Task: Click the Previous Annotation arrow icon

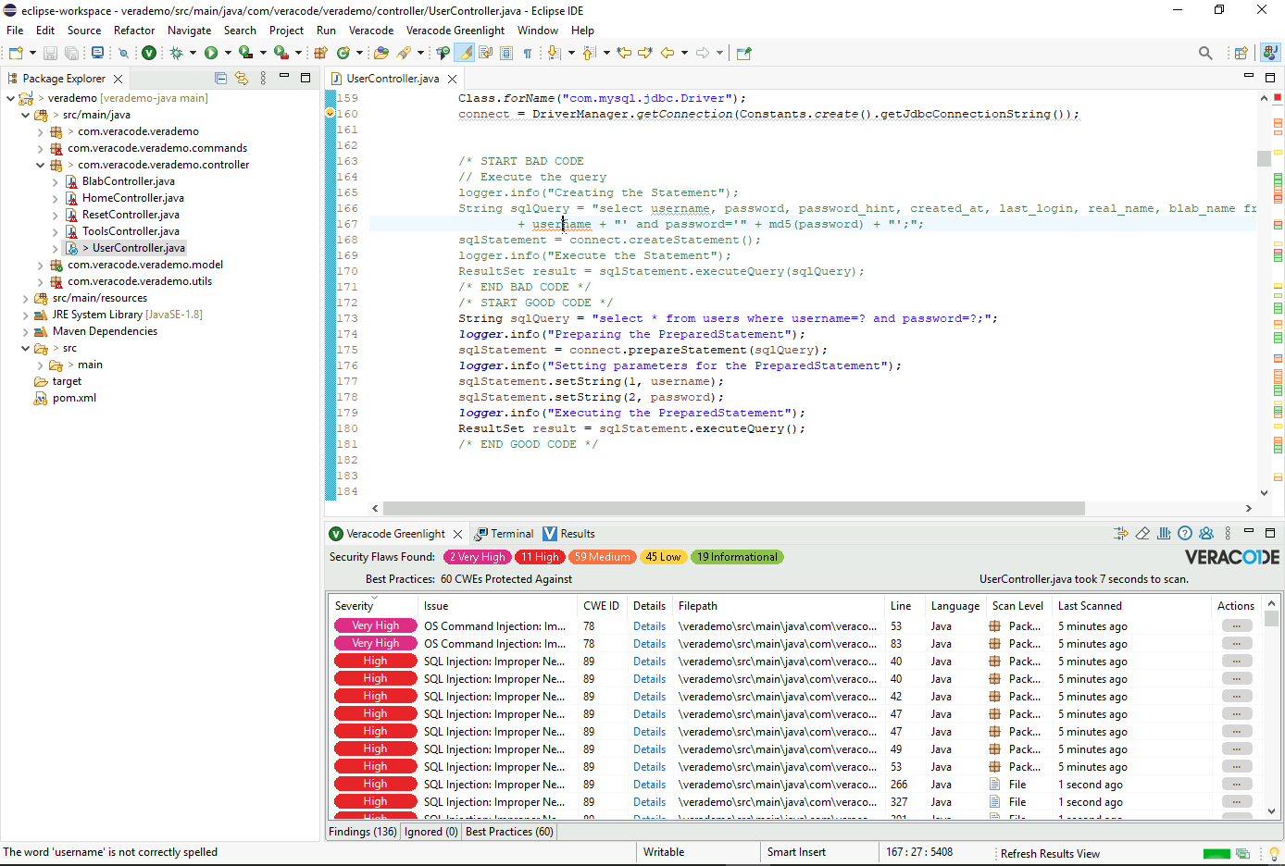Action: coord(589,53)
